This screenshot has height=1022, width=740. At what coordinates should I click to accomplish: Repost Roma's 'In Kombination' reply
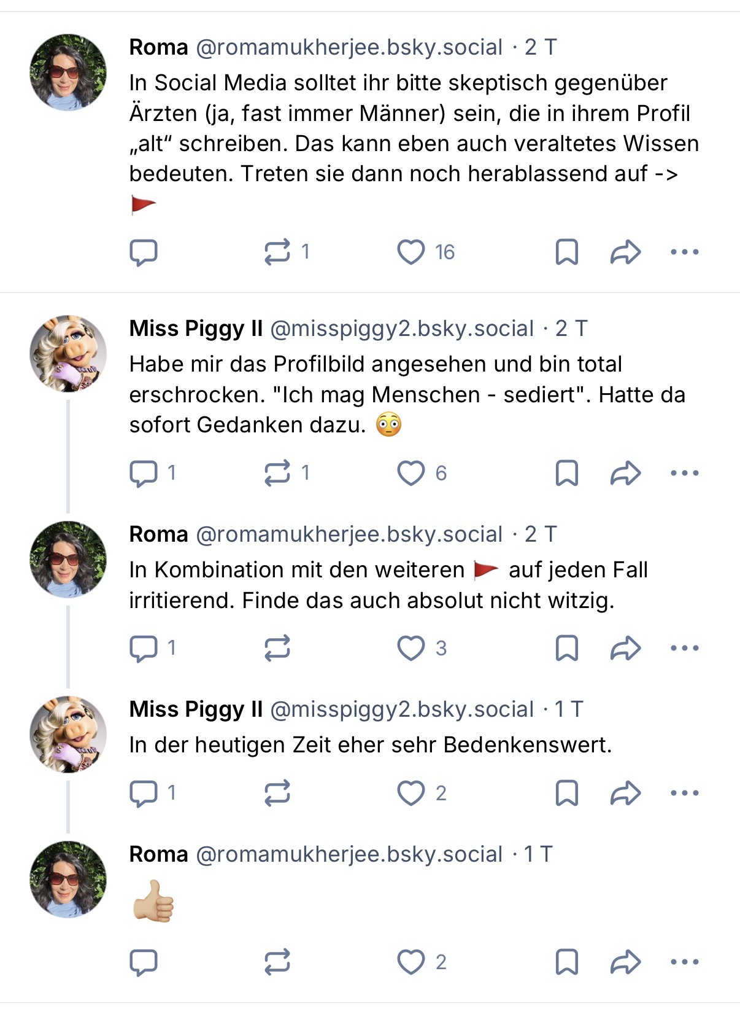tap(277, 648)
